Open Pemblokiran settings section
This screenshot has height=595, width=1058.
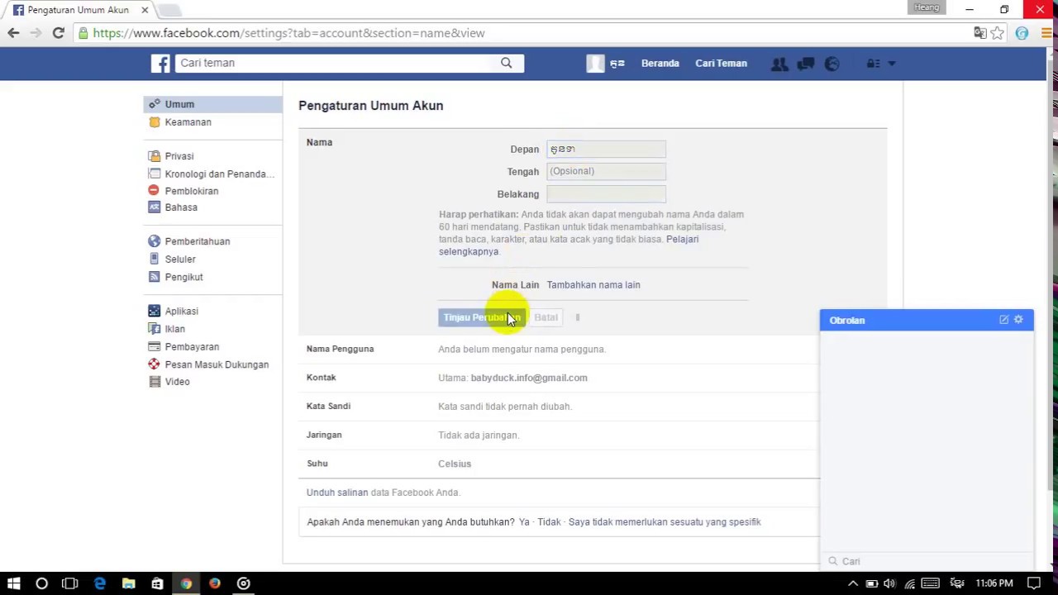(191, 191)
